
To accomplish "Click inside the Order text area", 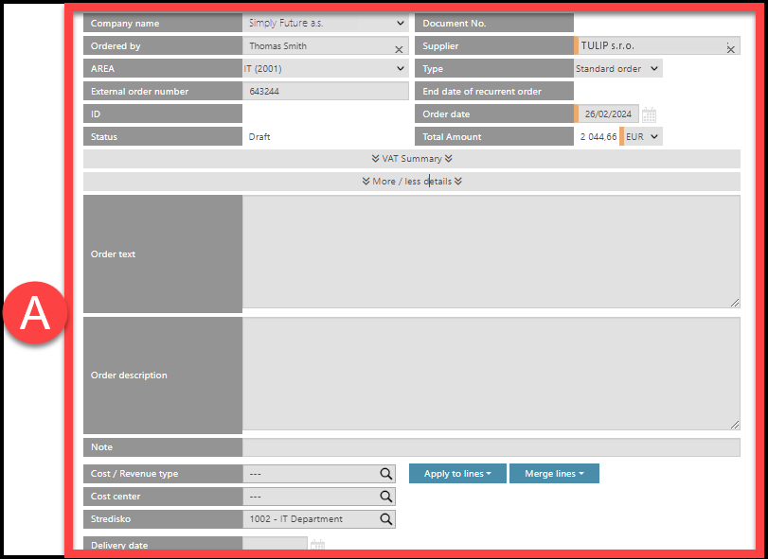I will 491,252.
